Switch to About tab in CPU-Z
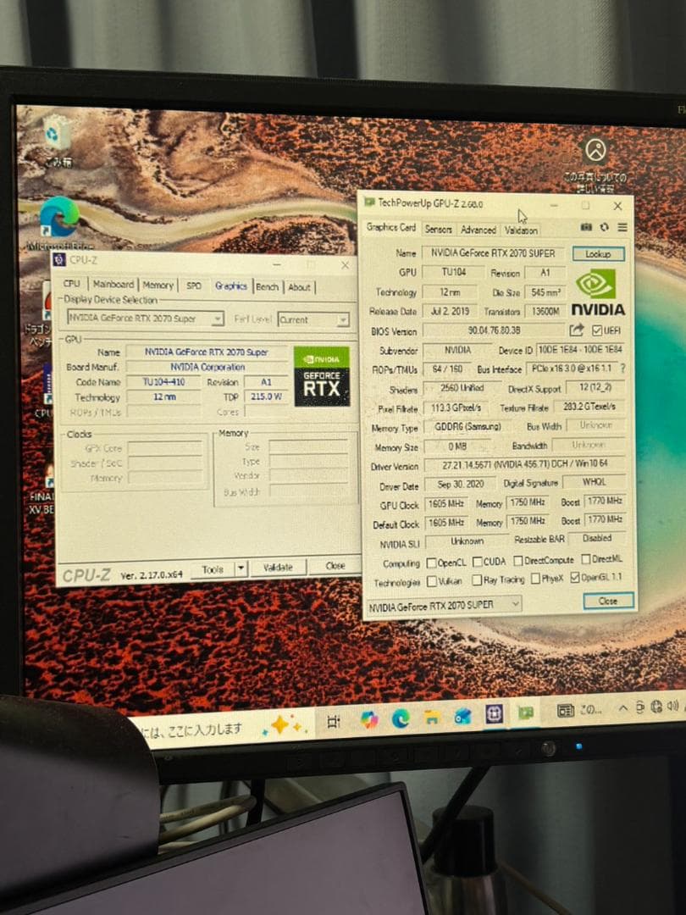This screenshot has height=915, width=686. [x=299, y=286]
